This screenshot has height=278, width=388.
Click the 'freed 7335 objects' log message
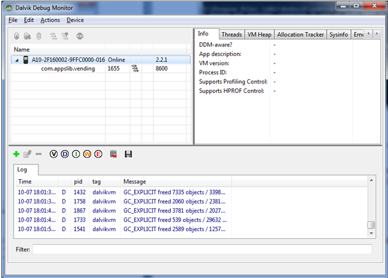[x=174, y=192]
